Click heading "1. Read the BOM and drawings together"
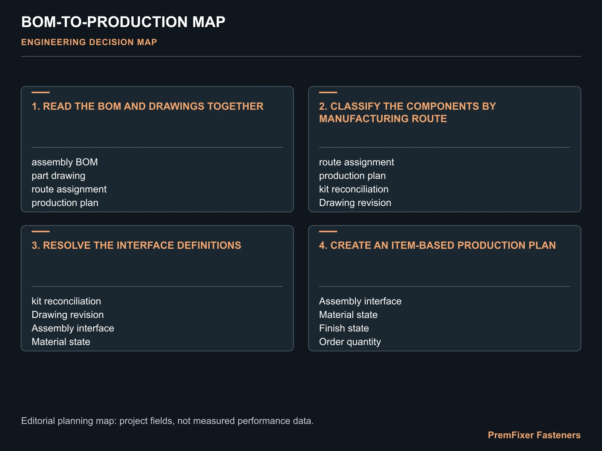 147,106
